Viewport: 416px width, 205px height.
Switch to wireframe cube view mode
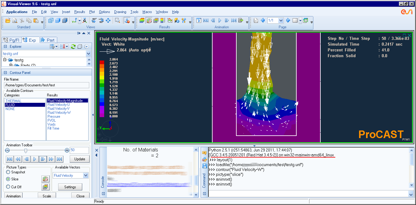click(51, 21)
